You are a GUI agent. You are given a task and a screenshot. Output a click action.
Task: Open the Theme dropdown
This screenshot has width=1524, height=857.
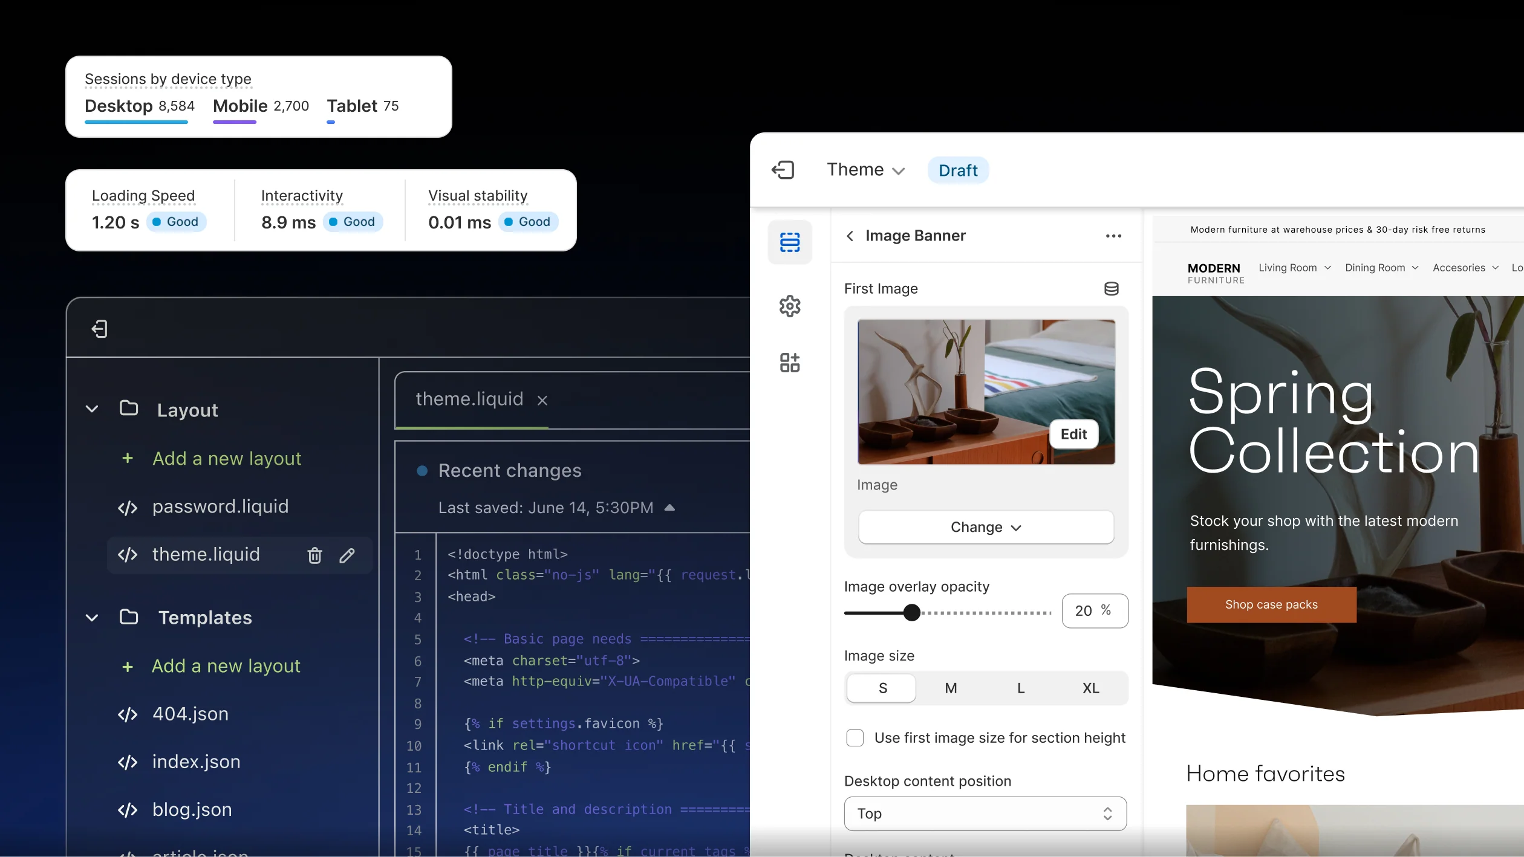865,170
